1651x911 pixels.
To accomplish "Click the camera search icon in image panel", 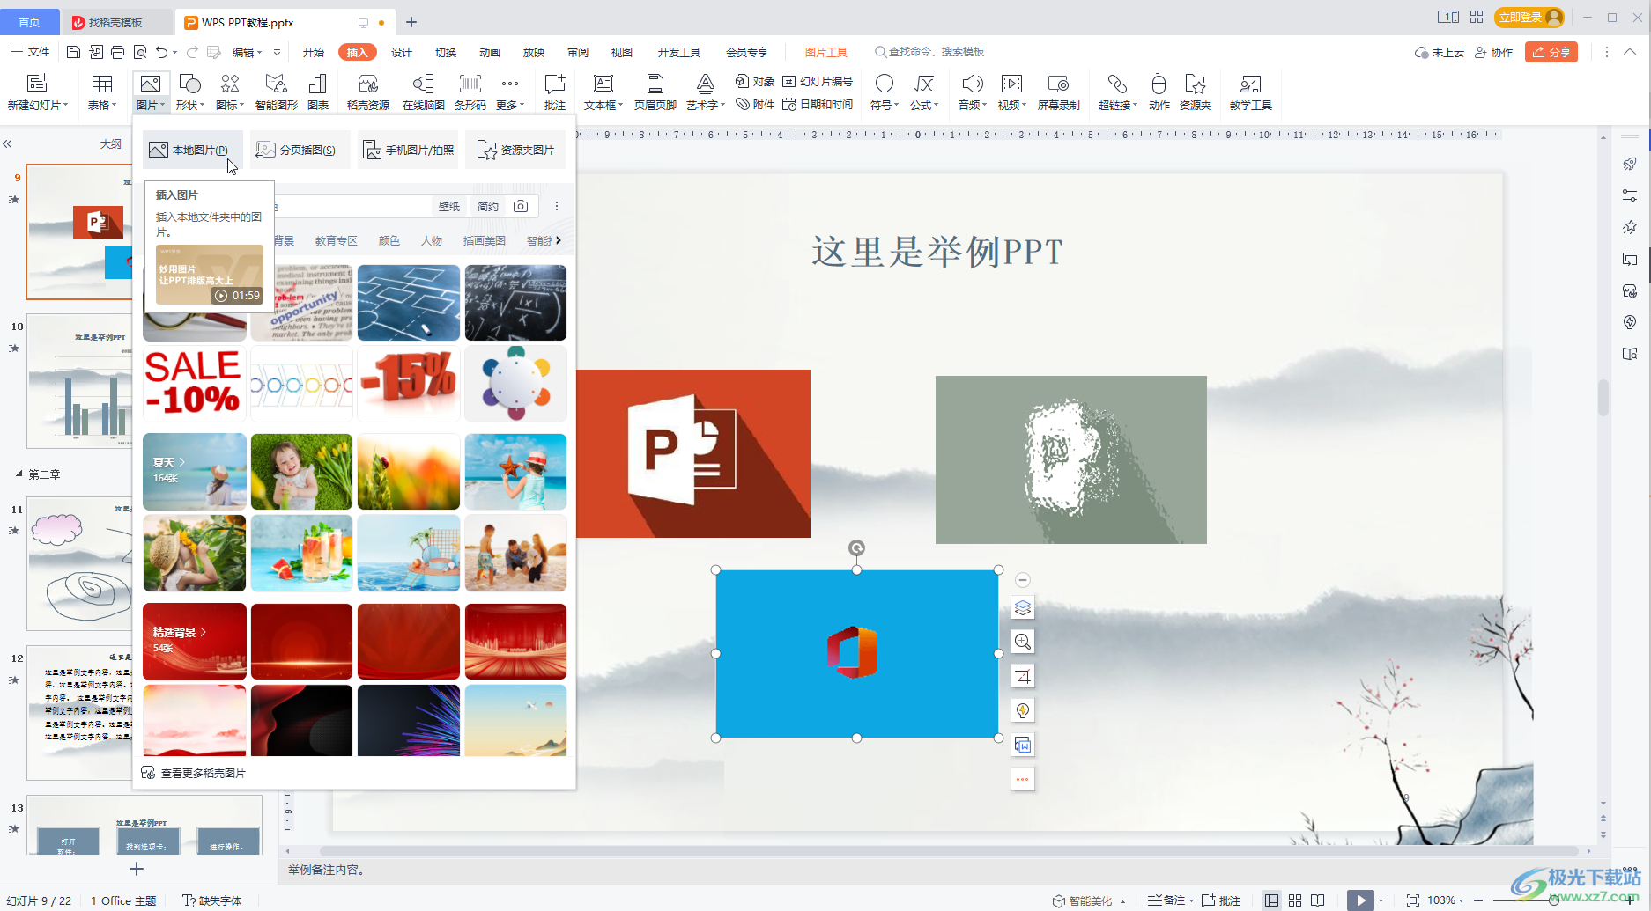I will (521, 206).
